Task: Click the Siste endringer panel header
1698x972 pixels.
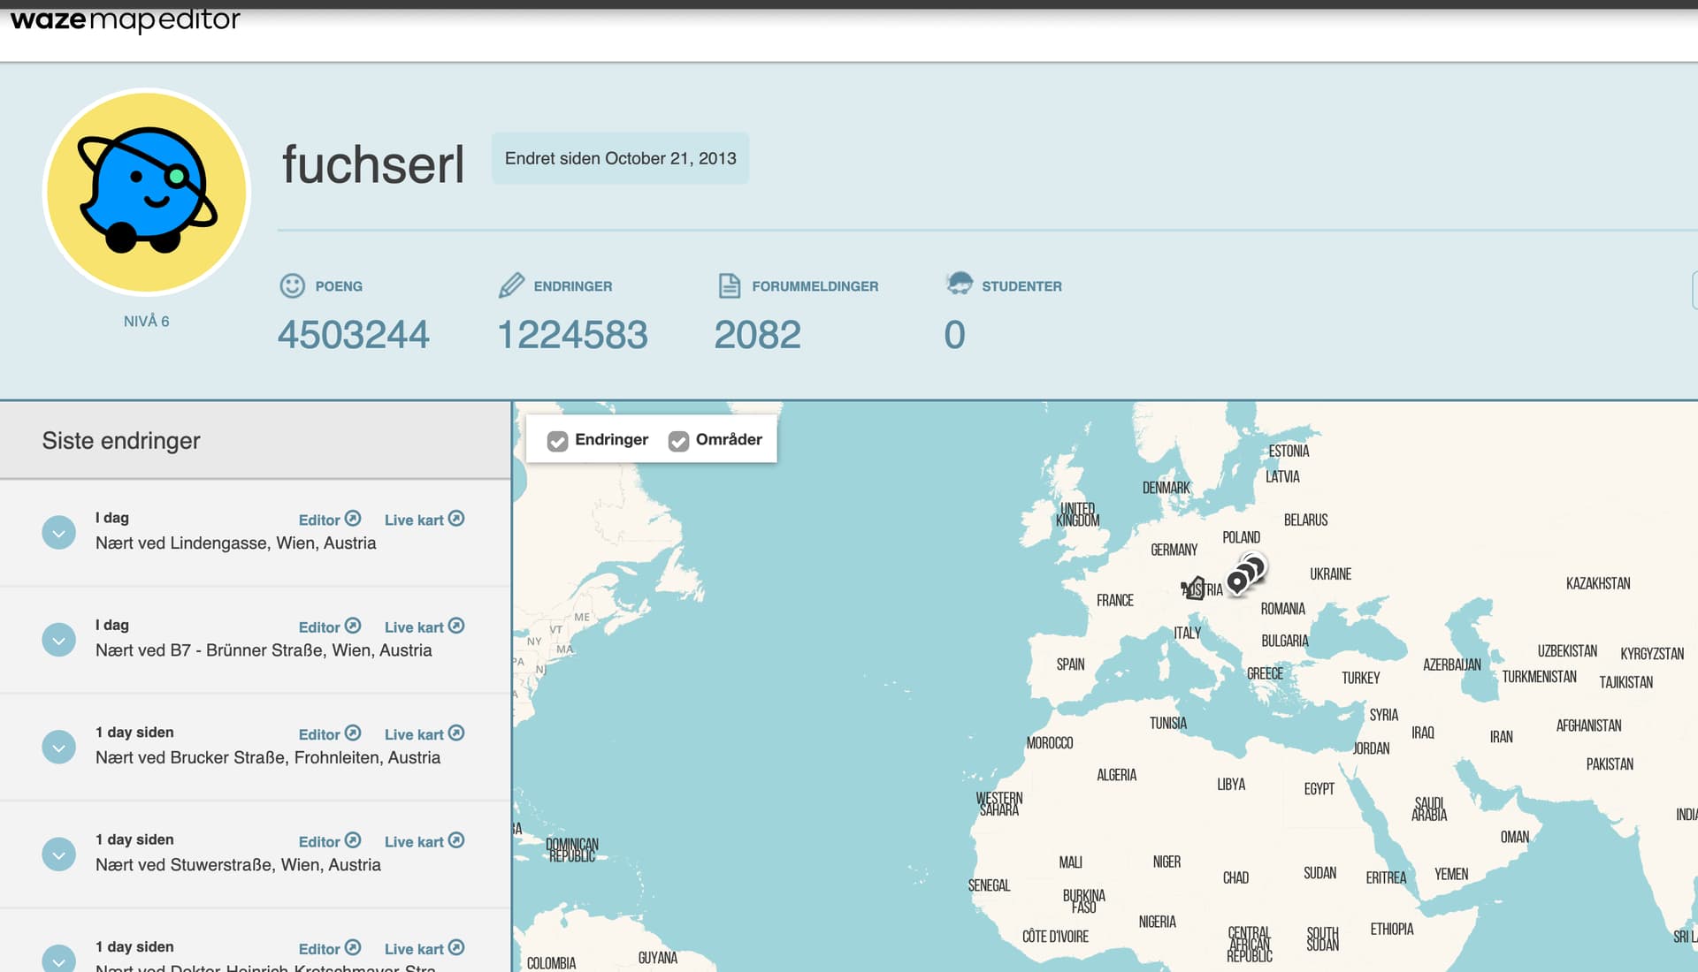Action: point(121,440)
